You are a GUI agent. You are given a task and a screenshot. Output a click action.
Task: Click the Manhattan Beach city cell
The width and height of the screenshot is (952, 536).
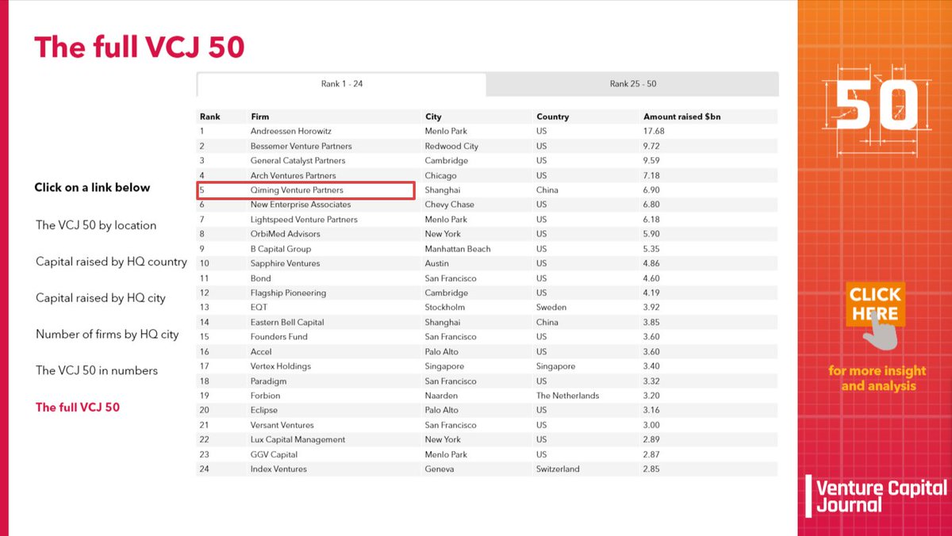tap(458, 248)
